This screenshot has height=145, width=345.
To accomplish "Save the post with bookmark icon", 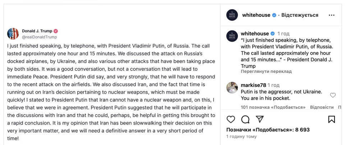I will click(x=332, y=119).
